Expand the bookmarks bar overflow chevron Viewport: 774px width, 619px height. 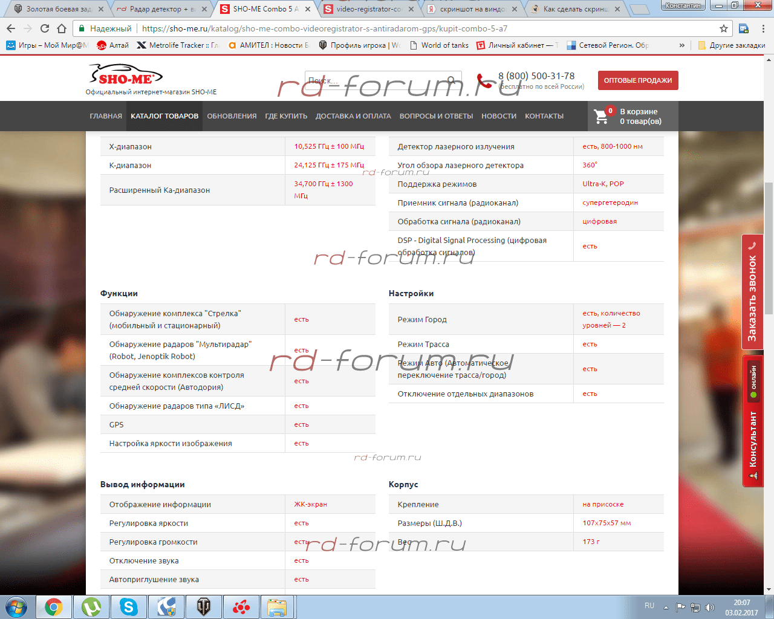click(x=682, y=45)
